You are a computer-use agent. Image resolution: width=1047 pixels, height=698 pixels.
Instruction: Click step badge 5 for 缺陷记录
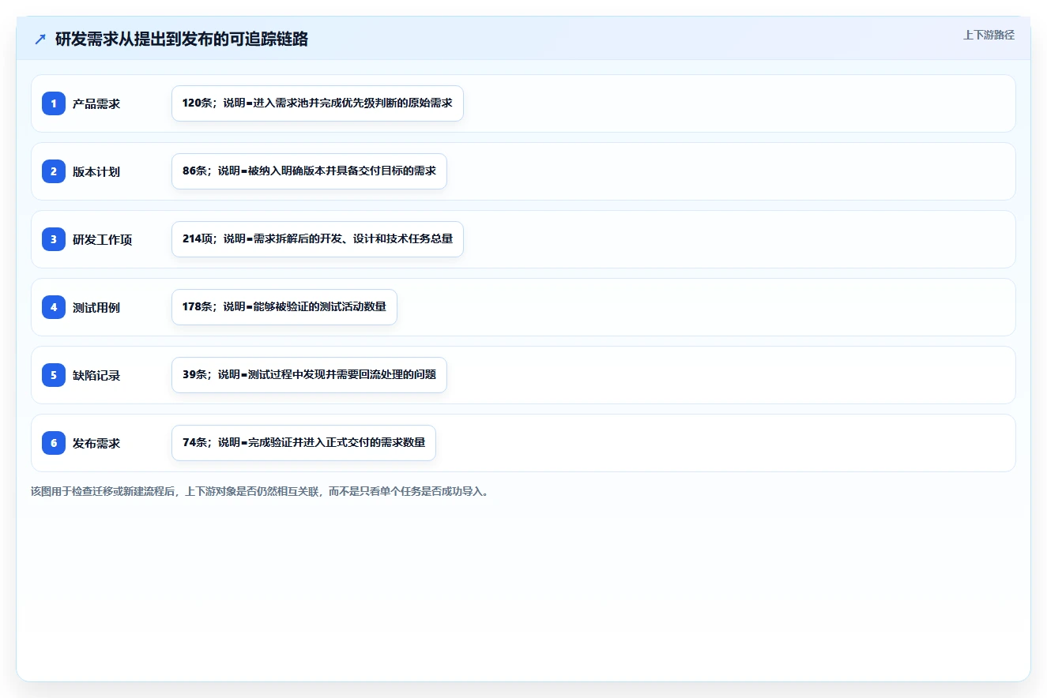(54, 375)
